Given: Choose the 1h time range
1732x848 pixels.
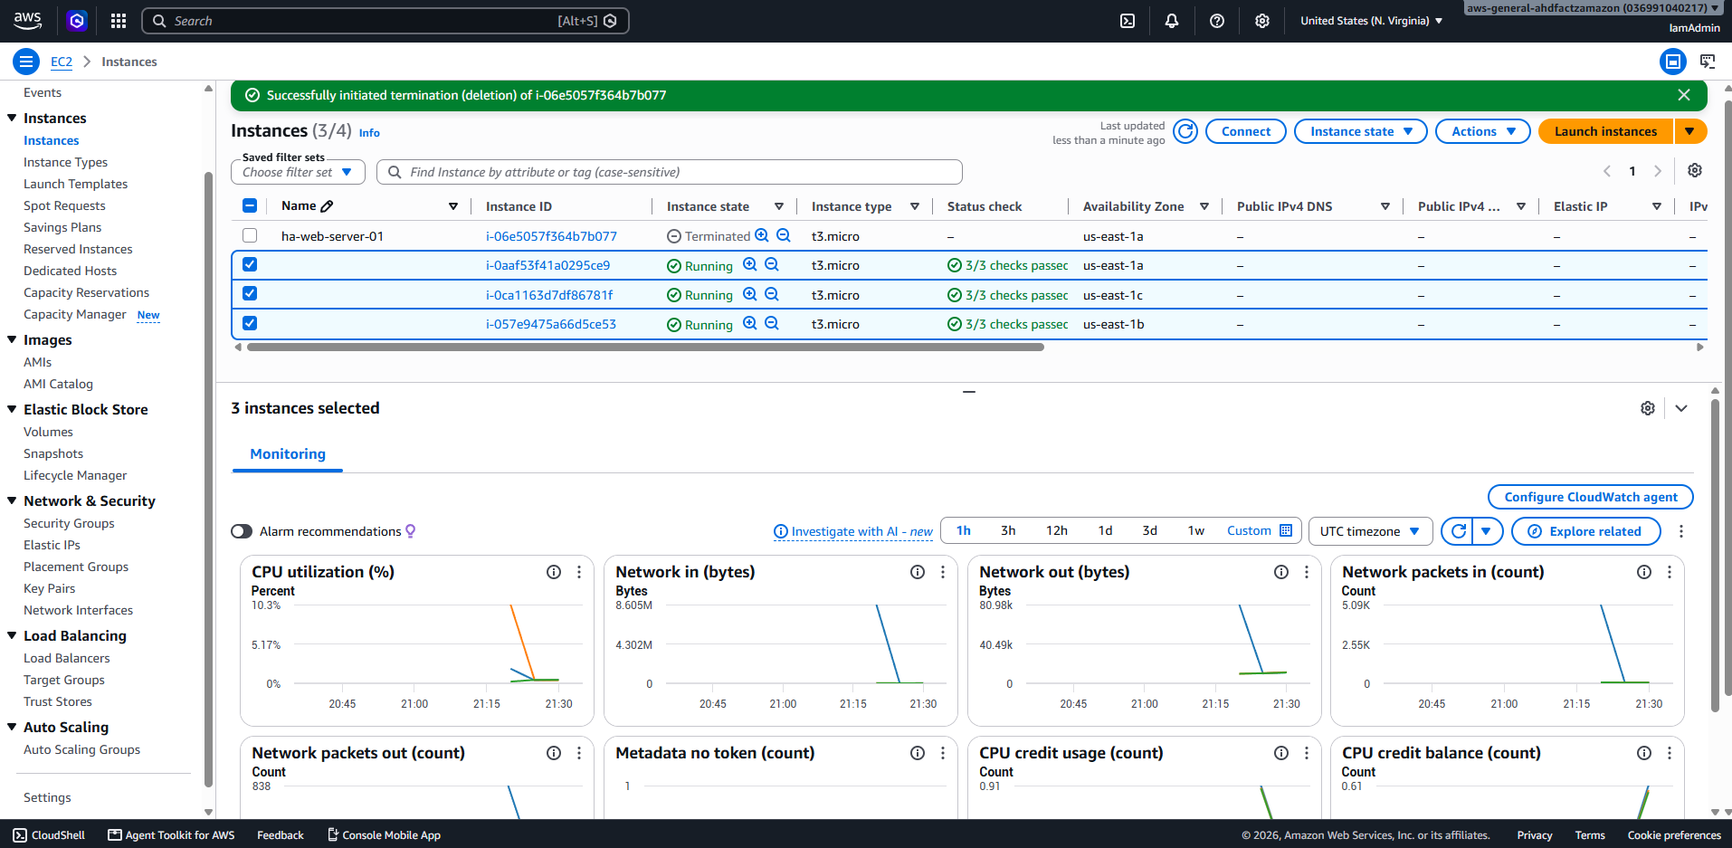Looking at the screenshot, I should click(x=964, y=530).
